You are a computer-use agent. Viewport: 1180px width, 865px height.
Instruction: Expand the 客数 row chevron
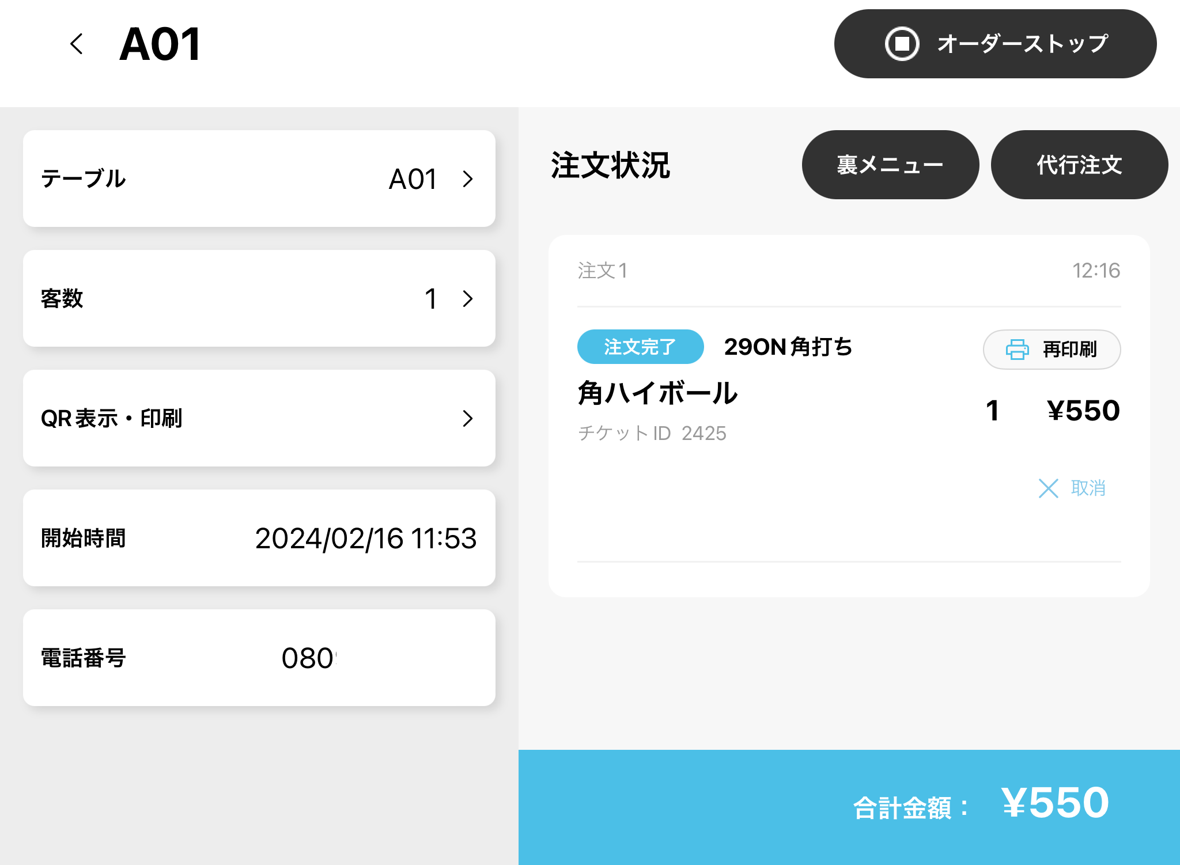(x=468, y=299)
